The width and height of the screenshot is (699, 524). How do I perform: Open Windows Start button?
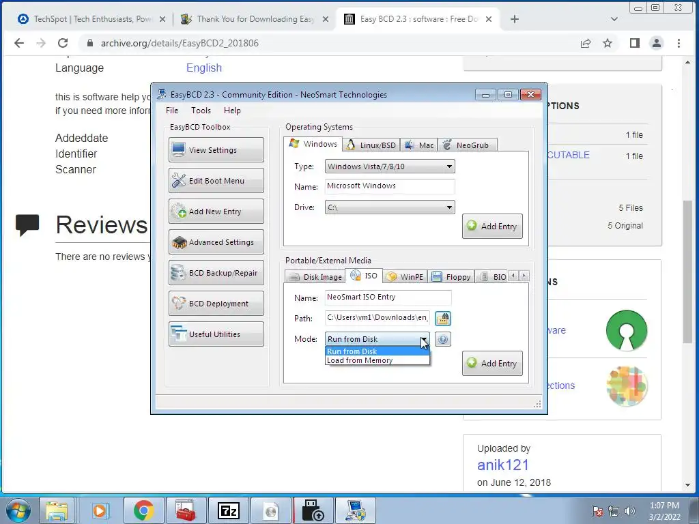pos(18,510)
